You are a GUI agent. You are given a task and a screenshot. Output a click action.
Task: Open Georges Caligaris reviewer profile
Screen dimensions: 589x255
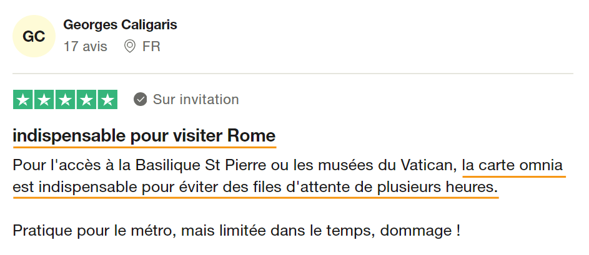tap(120, 25)
